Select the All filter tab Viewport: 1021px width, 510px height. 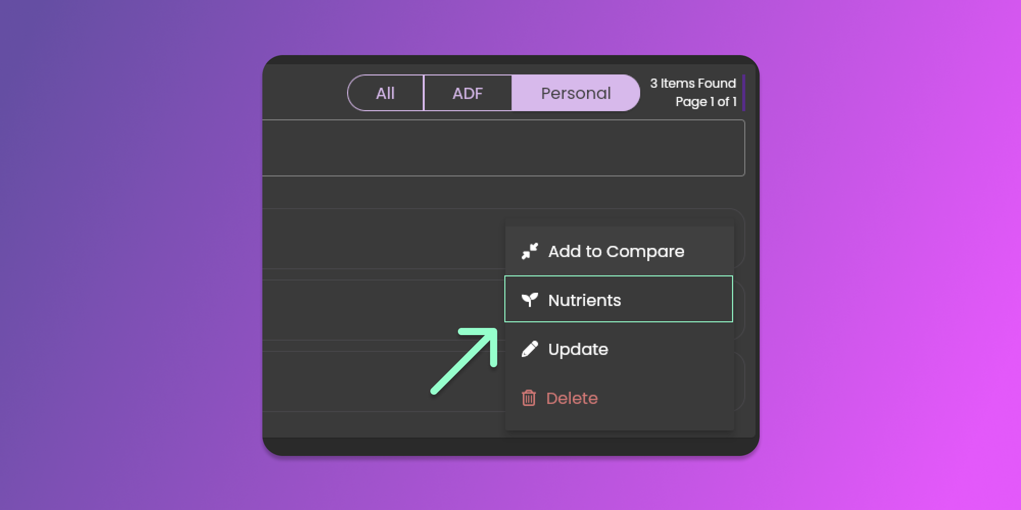tap(385, 93)
